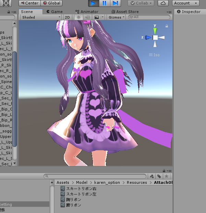The image size is (206, 213).
Task: Click the スカートリボン右 prefab icon
Action: (x=63, y=189)
